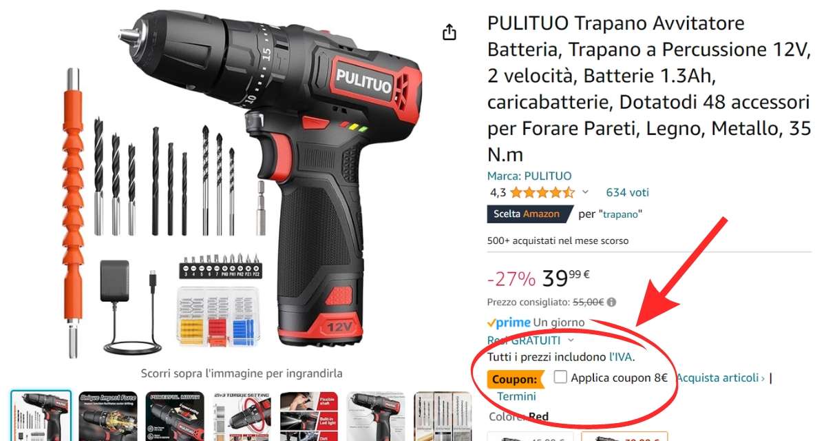Tick the Applica coupon 8€ checkbox
Viewport: 826px width, 441px height.
click(x=560, y=378)
